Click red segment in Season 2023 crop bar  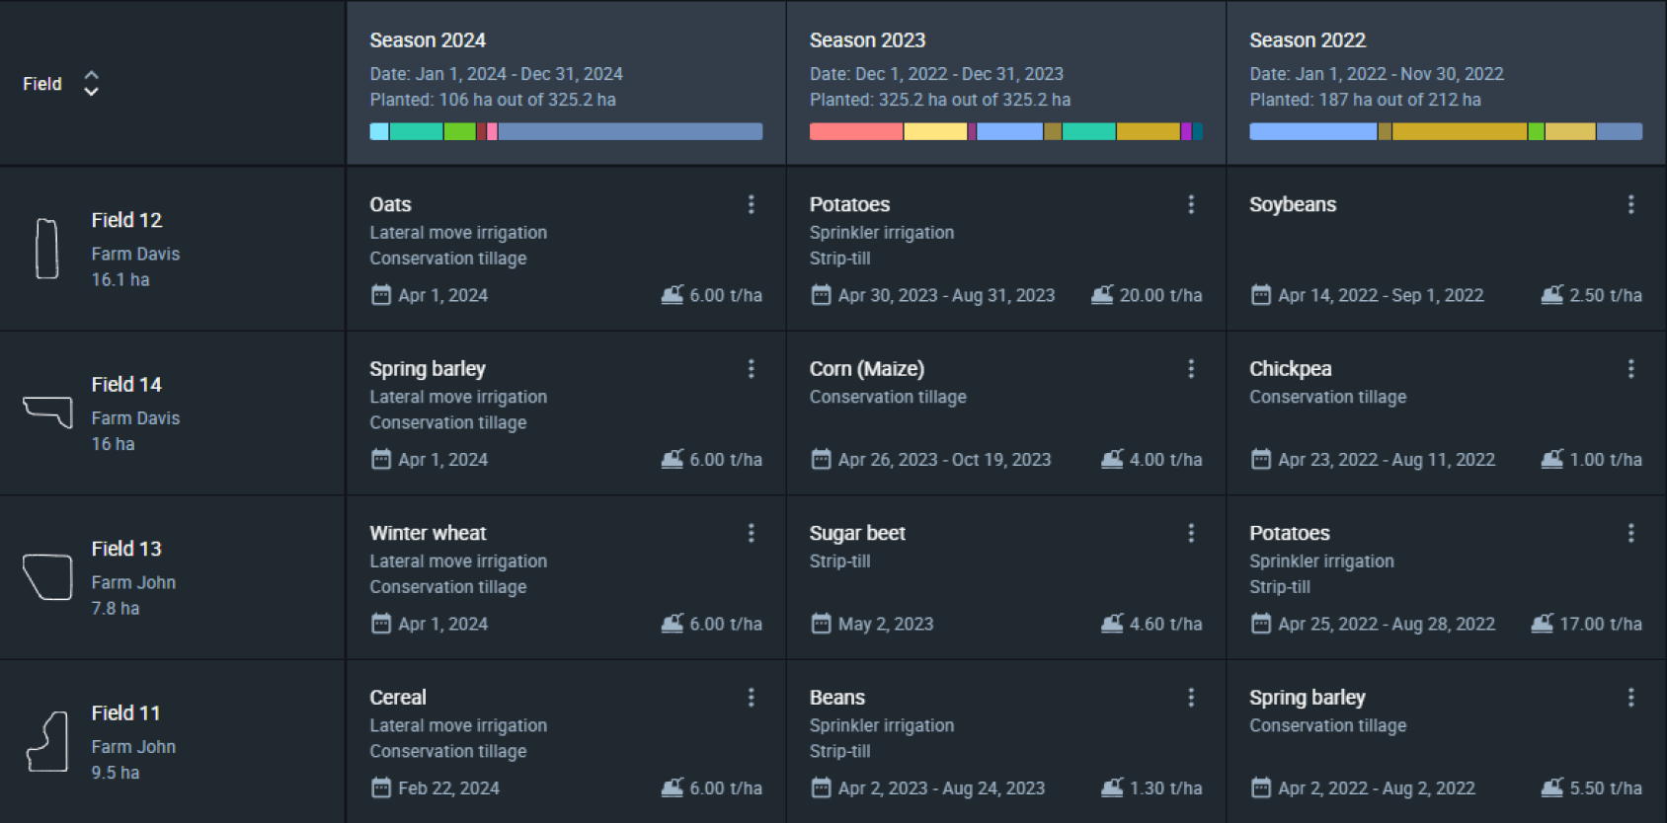pos(855,131)
